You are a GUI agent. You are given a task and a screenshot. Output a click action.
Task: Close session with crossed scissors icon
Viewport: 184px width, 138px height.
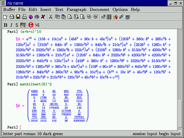tap(37, 25)
